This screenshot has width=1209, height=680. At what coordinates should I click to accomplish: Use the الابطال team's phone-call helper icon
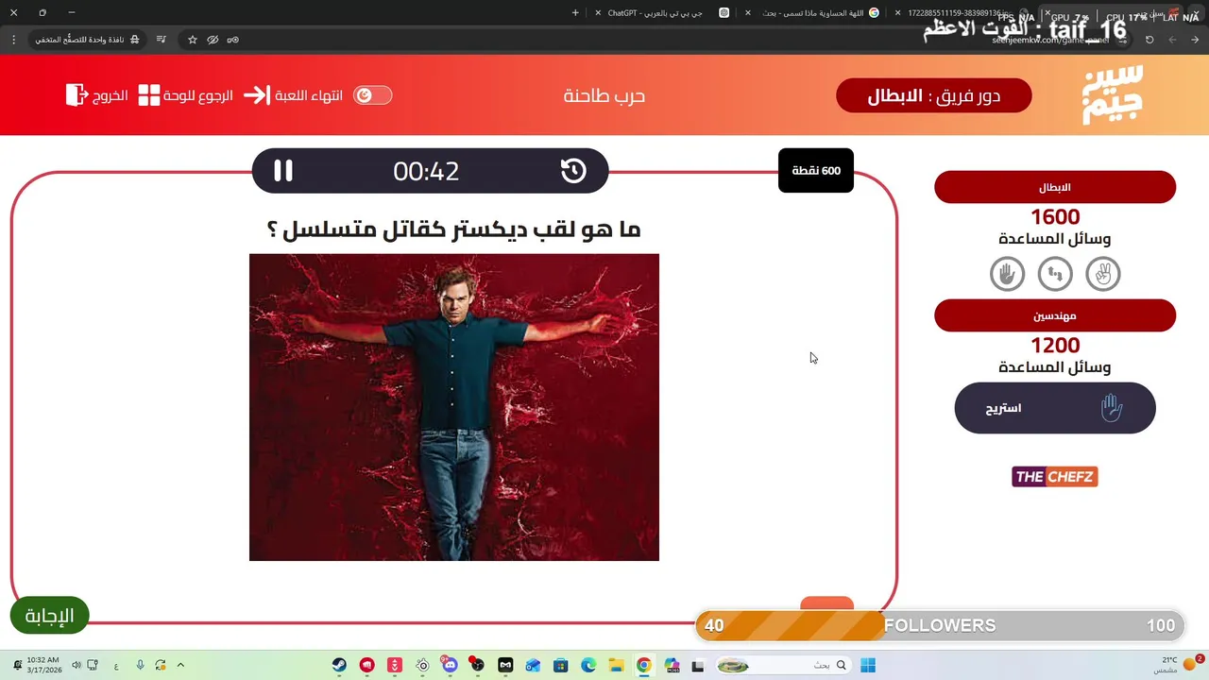[x=1055, y=274]
